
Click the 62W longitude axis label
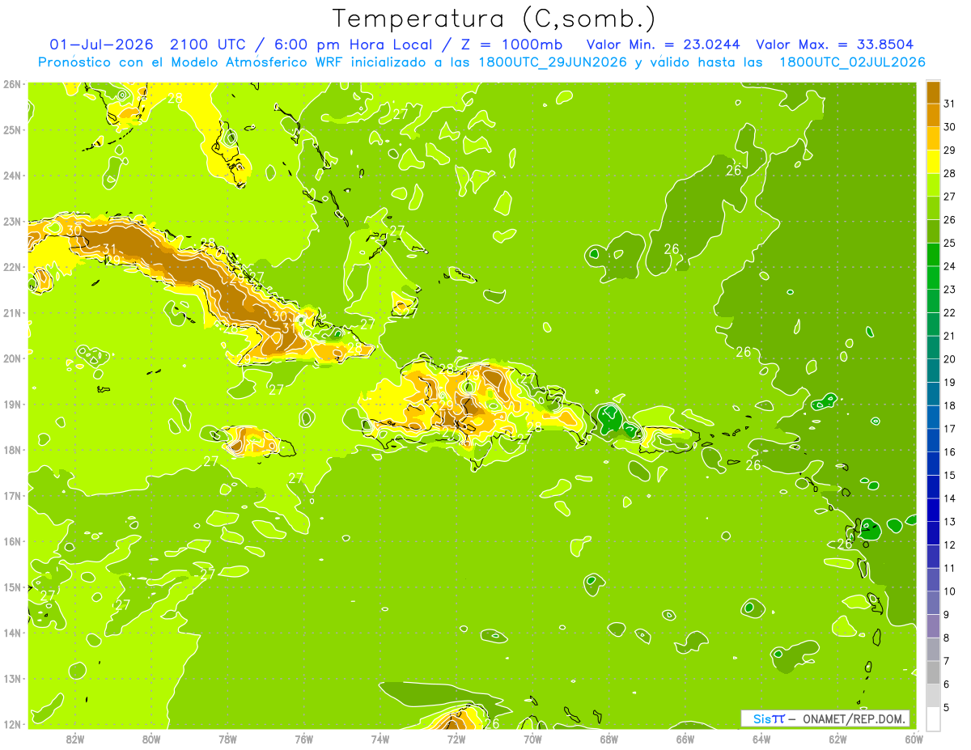tap(837, 739)
